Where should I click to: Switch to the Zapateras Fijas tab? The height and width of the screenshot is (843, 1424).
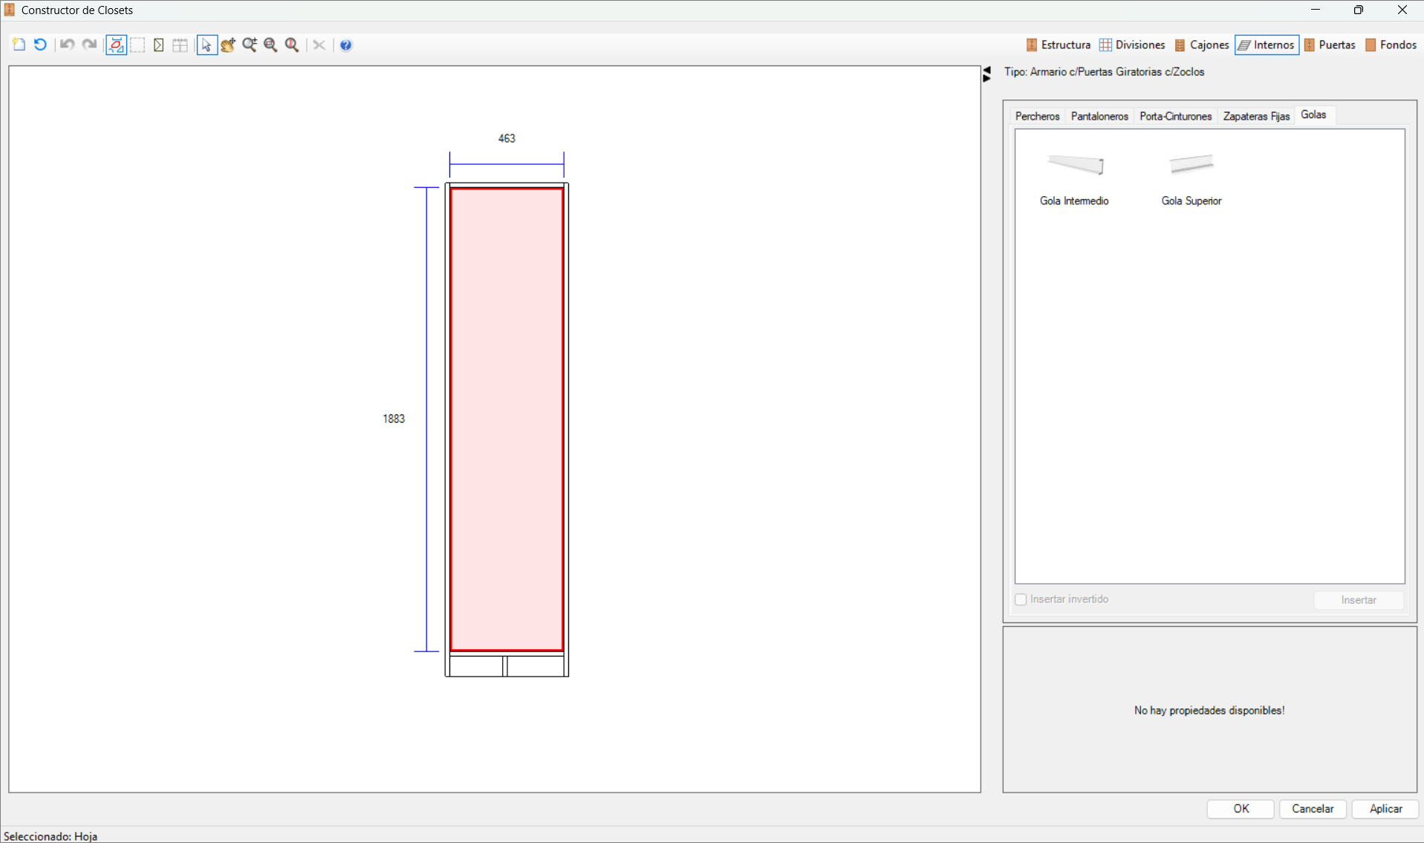1256,117
